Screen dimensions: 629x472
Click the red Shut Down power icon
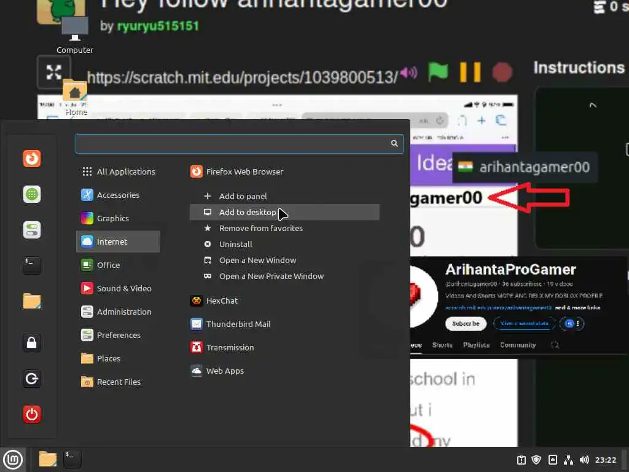[32, 414]
